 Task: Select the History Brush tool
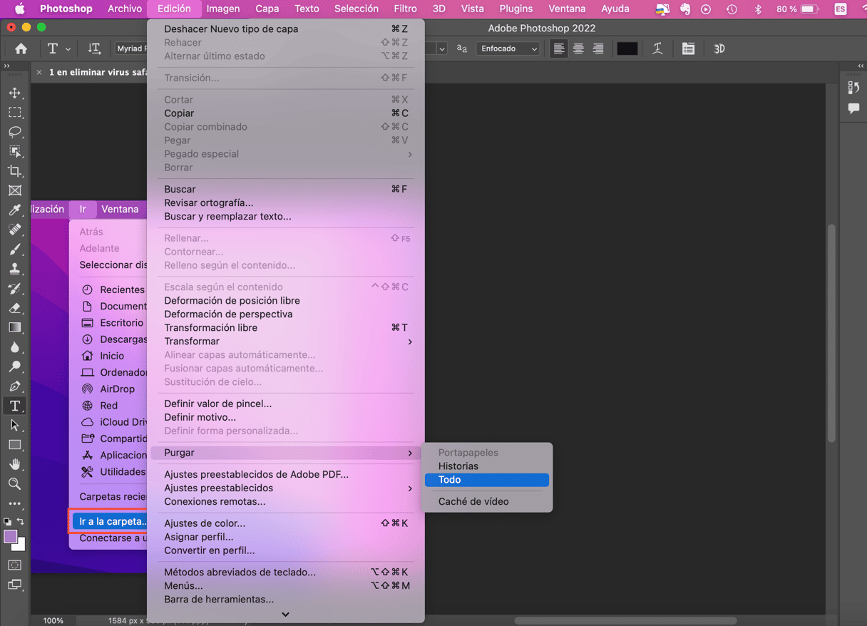click(14, 289)
